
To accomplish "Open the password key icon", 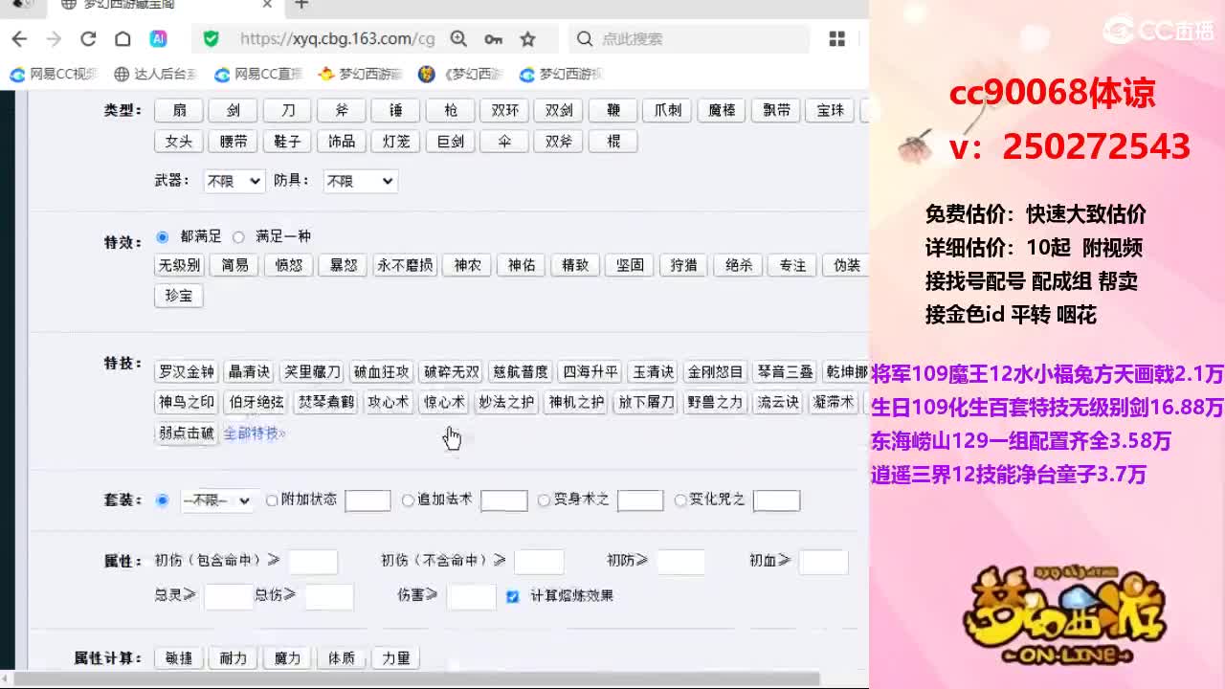I will pos(493,39).
